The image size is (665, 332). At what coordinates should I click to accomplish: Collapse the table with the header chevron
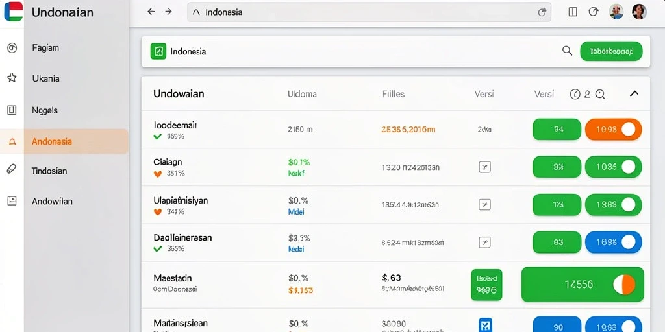point(634,93)
